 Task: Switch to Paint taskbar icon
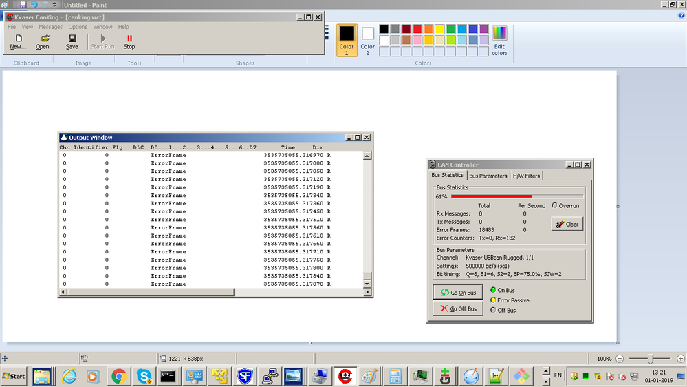point(369,376)
